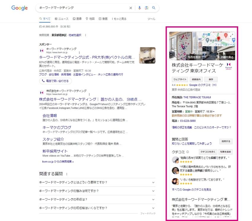Click the 質問する button
The height and width of the screenshot is (221, 252).
pyautogui.click(x=226, y=142)
